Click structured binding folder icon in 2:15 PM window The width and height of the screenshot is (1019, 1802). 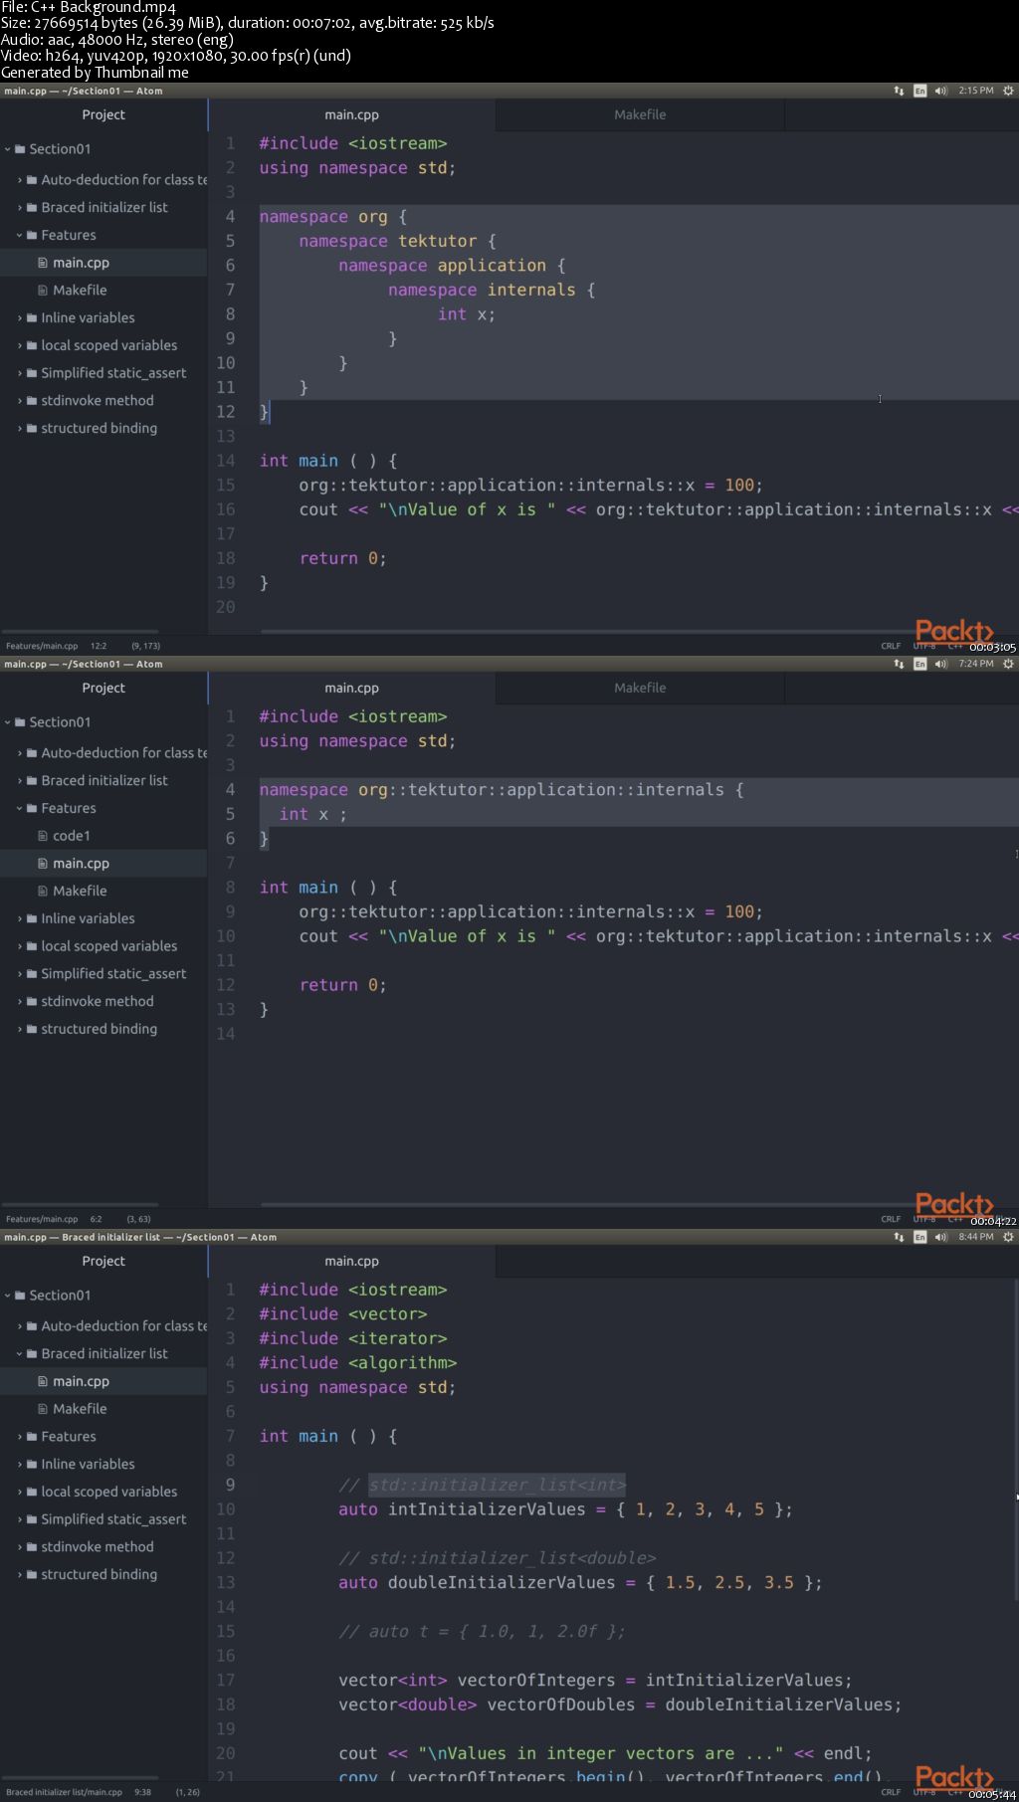(32, 428)
